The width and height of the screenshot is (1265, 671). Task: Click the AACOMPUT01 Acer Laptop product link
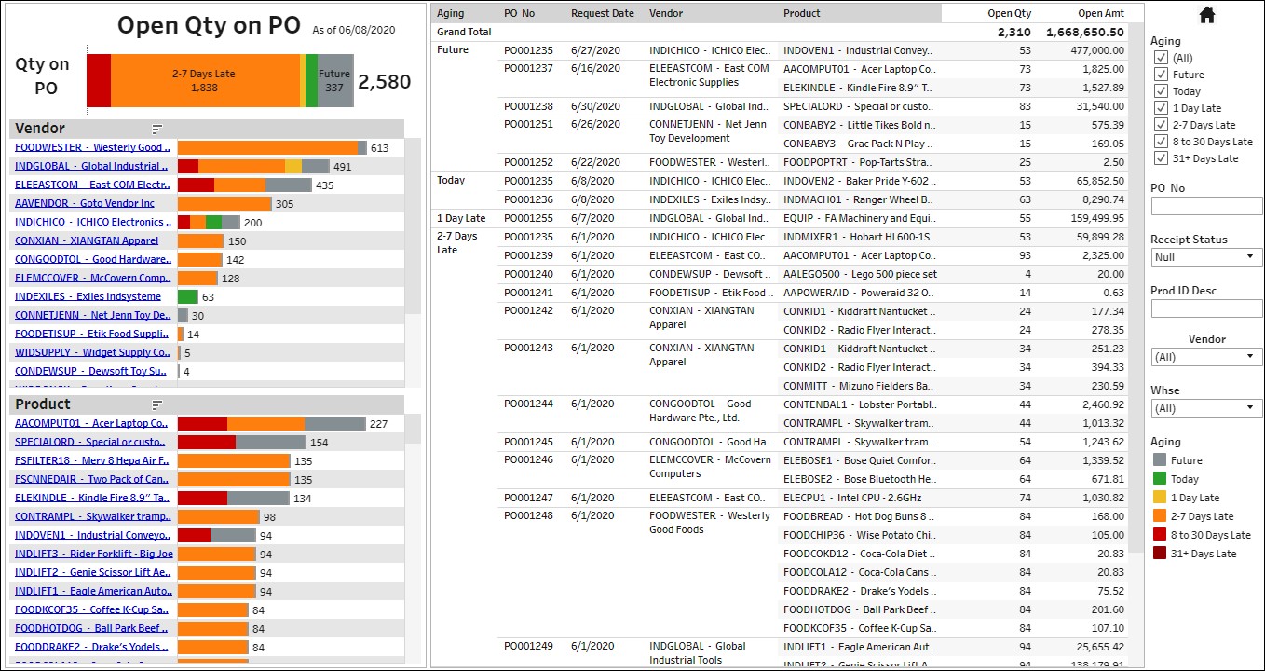click(x=92, y=423)
